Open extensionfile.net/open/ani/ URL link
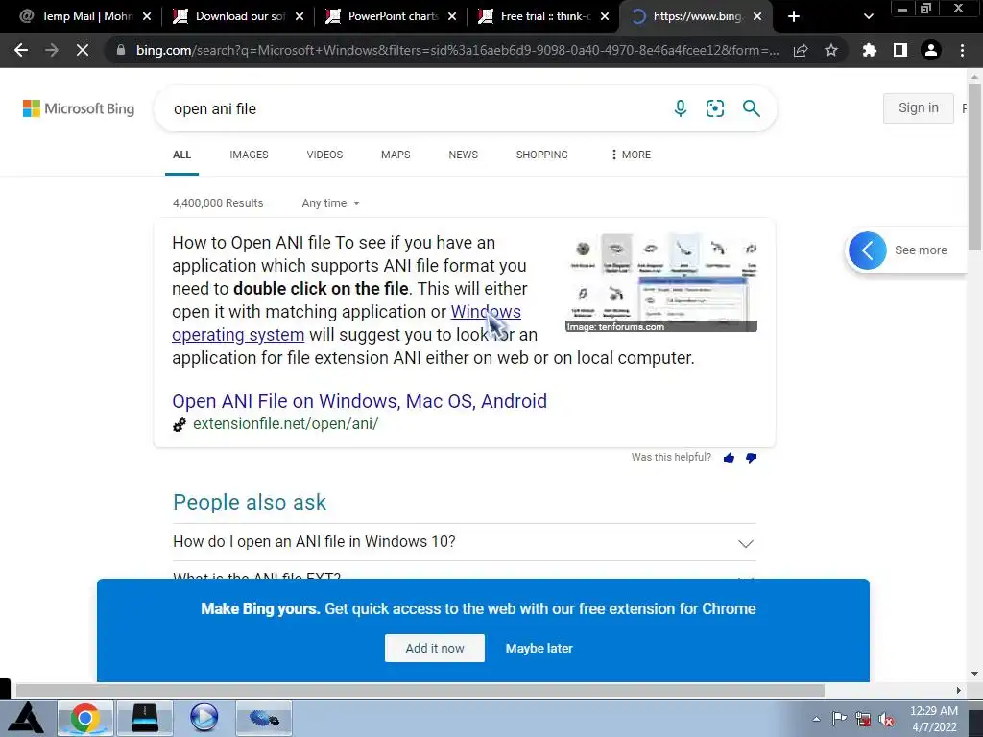 [285, 423]
